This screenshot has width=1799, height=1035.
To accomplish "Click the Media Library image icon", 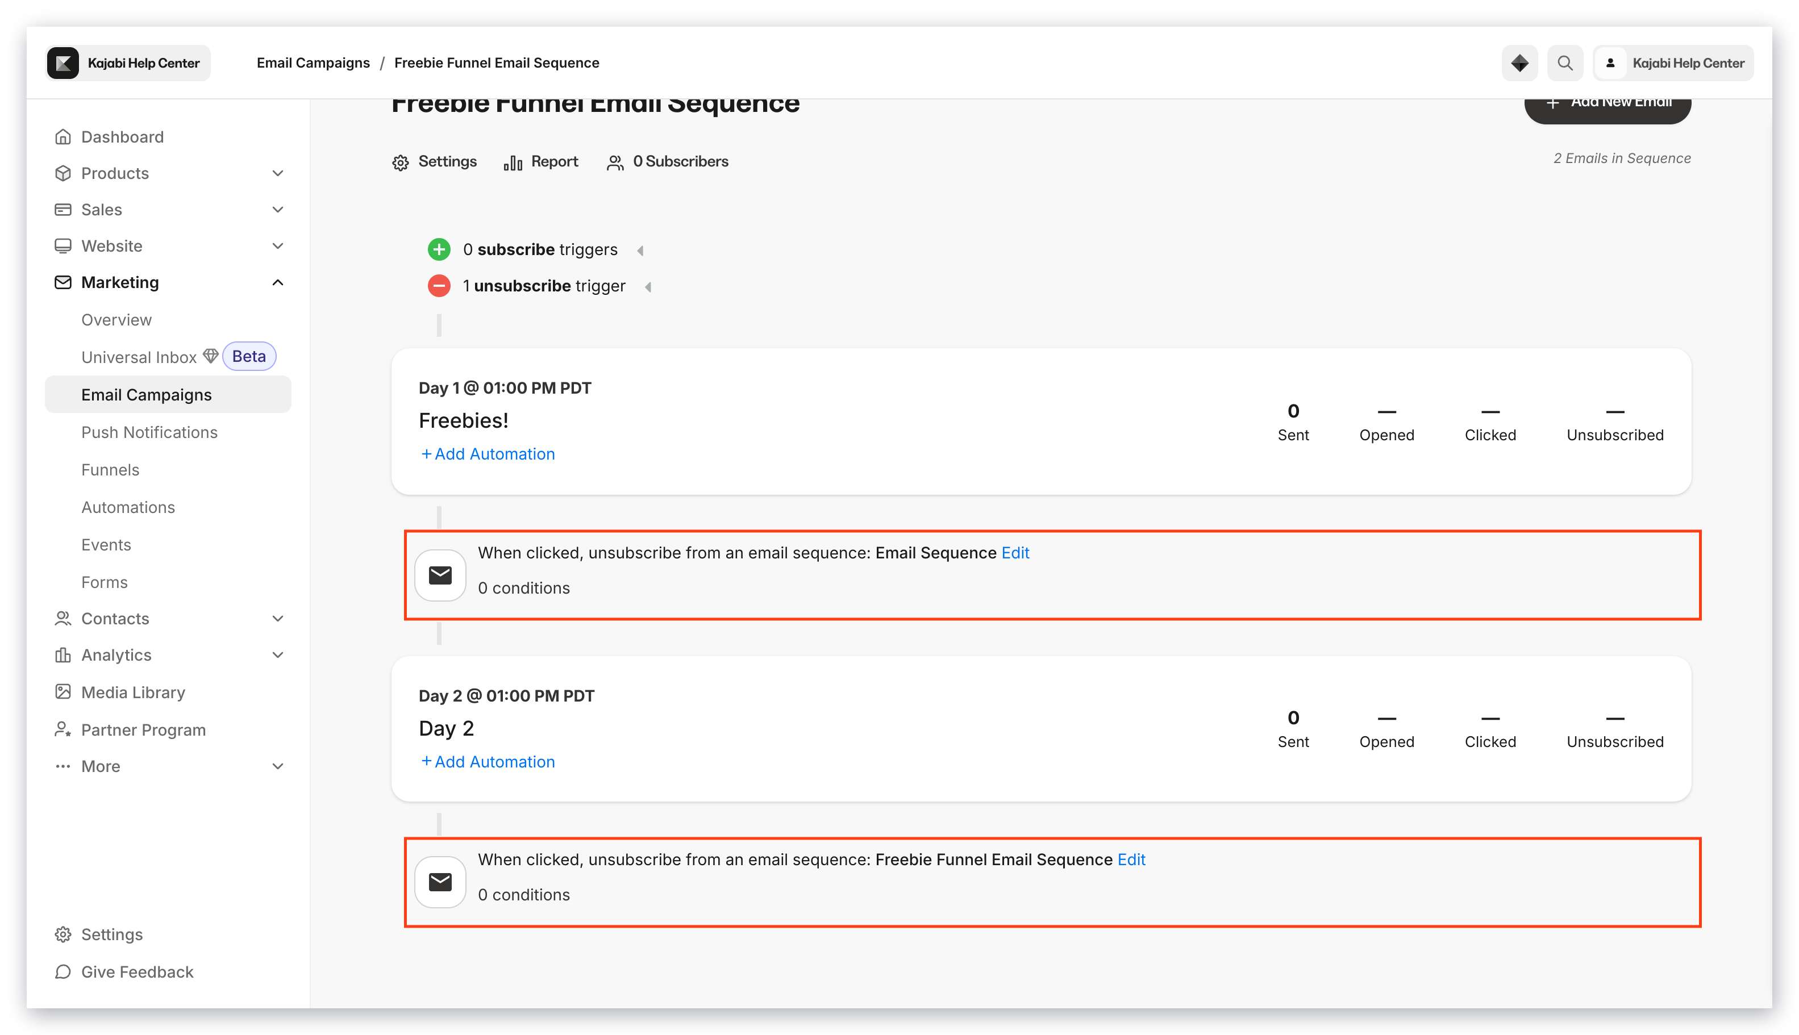I will tap(63, 692).
